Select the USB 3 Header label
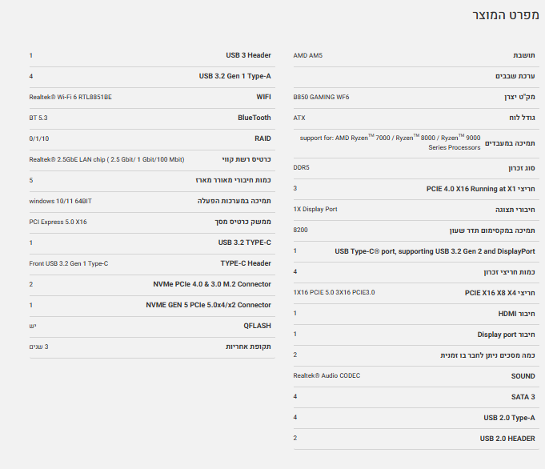Image resolution: width=545 pixels, height=469 pixels. pyautogui.click(x=248, y=55)
